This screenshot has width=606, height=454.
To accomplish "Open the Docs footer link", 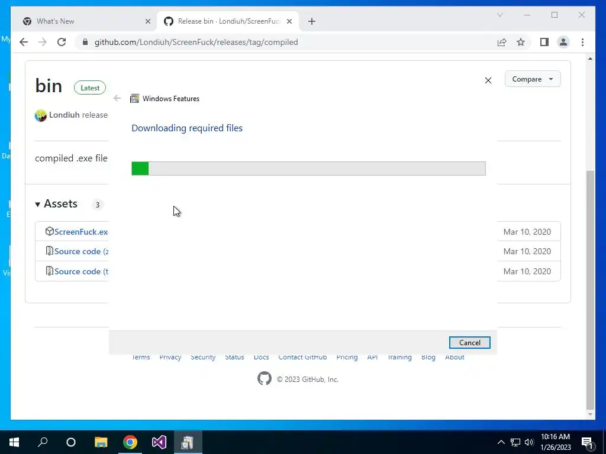I will [x=261, y=358].
